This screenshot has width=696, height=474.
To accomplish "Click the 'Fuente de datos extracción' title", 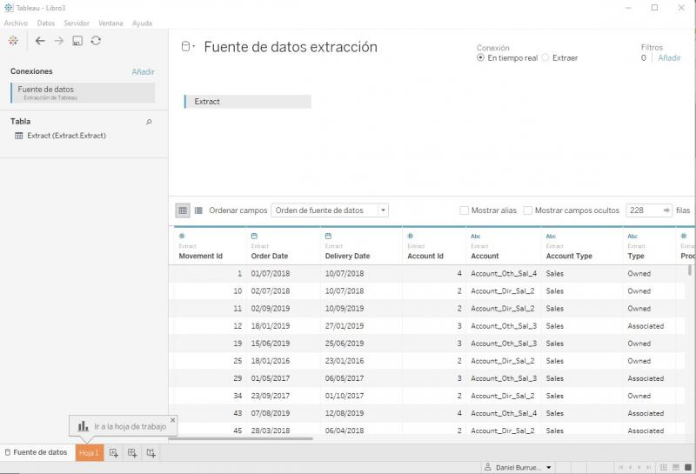I will click(291, 47).
